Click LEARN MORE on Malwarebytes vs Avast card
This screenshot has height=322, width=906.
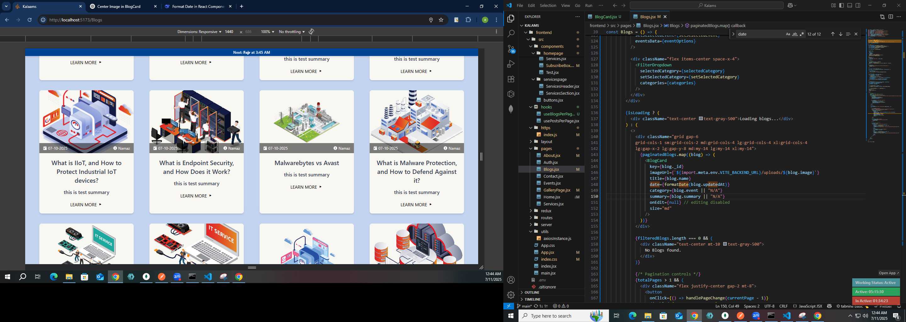[306, 187]
